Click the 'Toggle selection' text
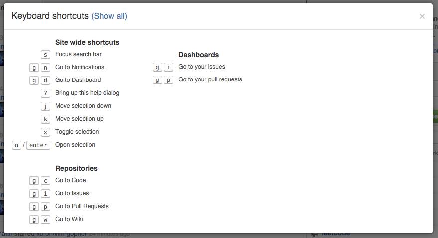 [77, 132]
